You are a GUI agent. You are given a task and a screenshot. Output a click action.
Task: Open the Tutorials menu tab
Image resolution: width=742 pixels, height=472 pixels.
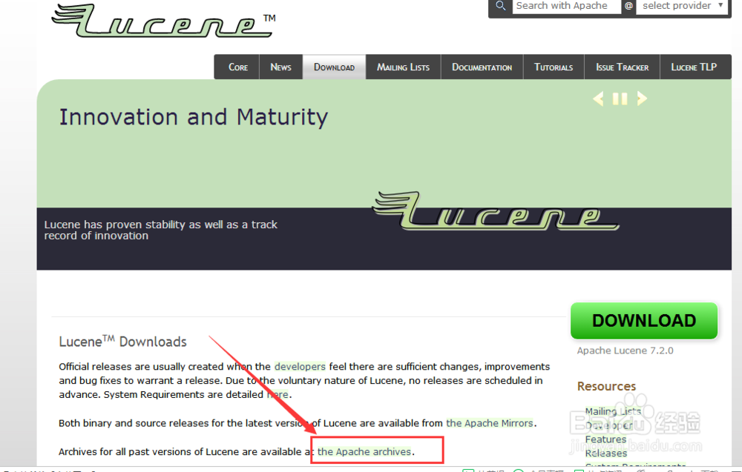coord(554,67)
